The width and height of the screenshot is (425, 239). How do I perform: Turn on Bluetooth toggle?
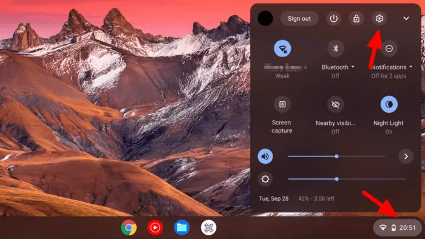[336, 49]
